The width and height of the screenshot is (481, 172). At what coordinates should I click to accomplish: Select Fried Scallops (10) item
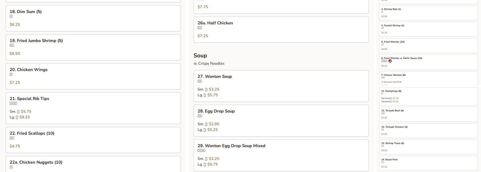pos(93,140)
